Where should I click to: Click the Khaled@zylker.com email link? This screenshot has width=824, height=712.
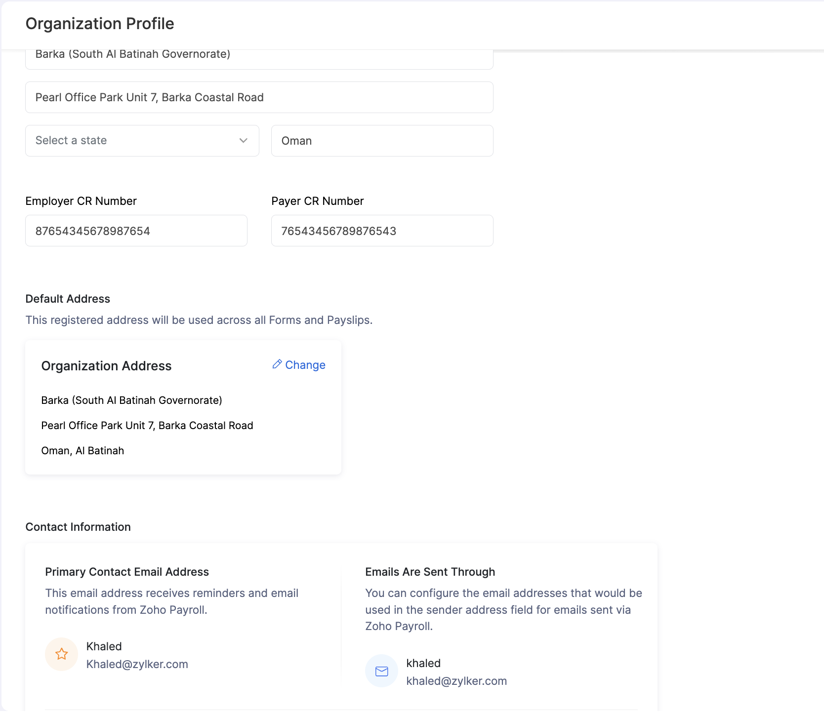[137, 664]
